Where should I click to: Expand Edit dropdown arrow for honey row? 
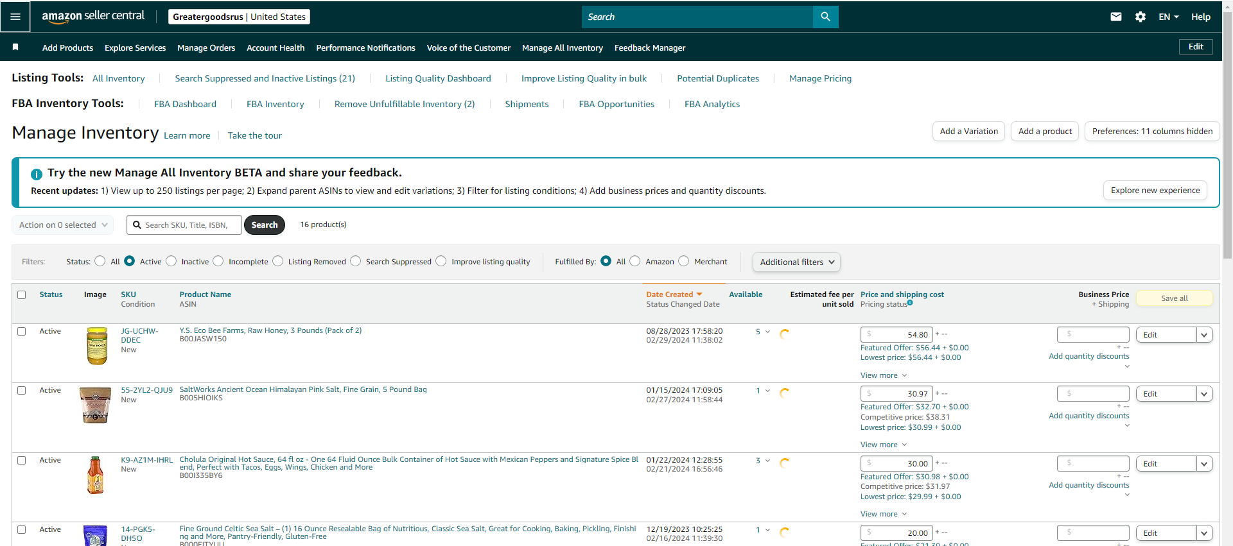tap(1204, 335)
